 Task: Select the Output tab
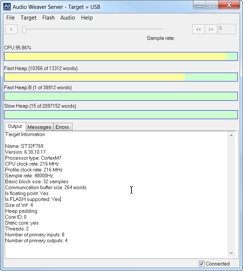point(15,126)
